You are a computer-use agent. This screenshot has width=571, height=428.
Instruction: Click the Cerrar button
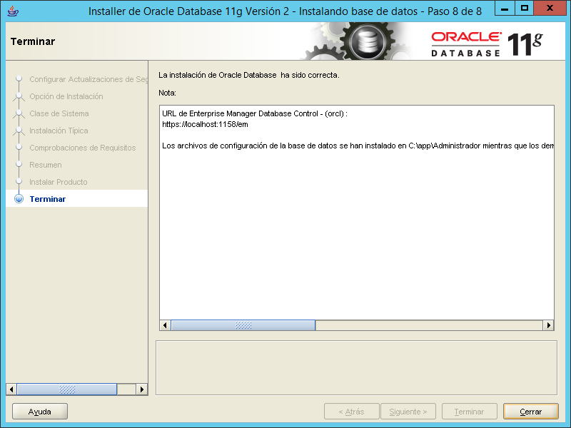(530, 411)
